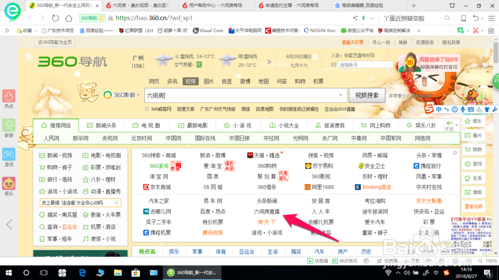Expand more bookmarks with double chevron
499x280 pixels.
(x=419, y=30)
